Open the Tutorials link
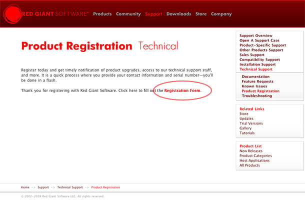This screenshot has height=205, width=305. (x=247, y=133)
